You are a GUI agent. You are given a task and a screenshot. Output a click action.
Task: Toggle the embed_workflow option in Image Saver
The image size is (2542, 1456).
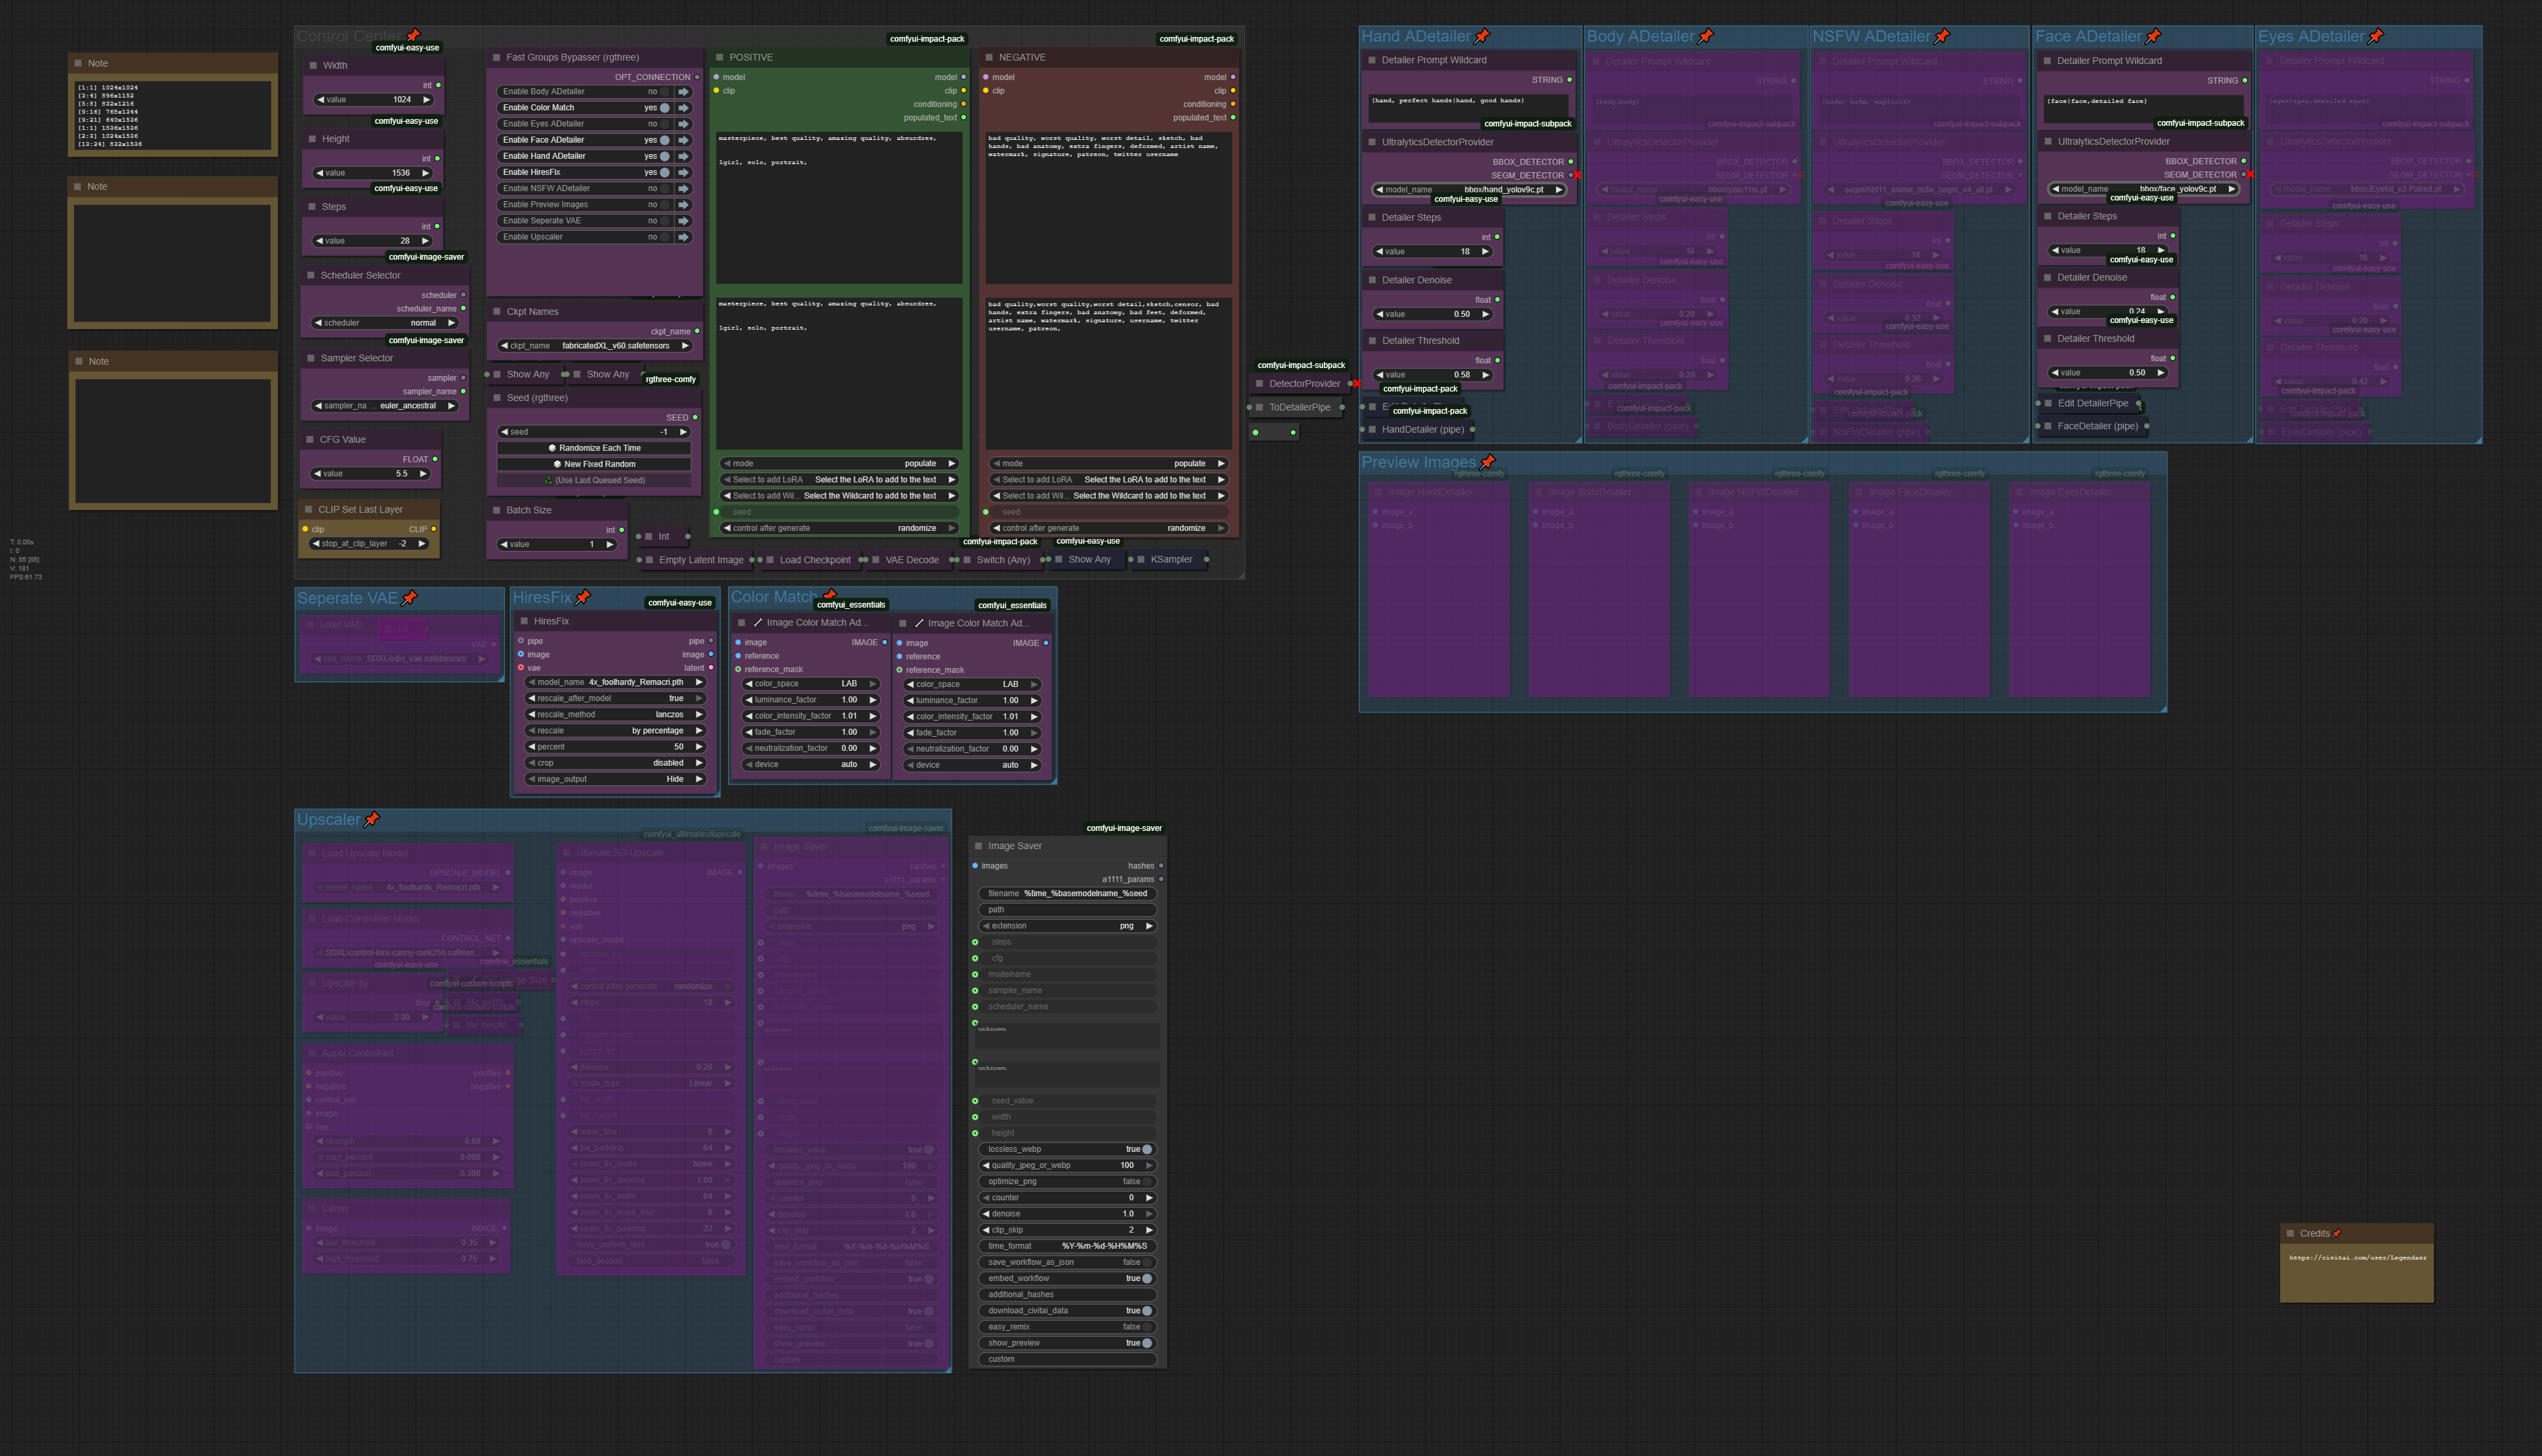[1146, 1278]
